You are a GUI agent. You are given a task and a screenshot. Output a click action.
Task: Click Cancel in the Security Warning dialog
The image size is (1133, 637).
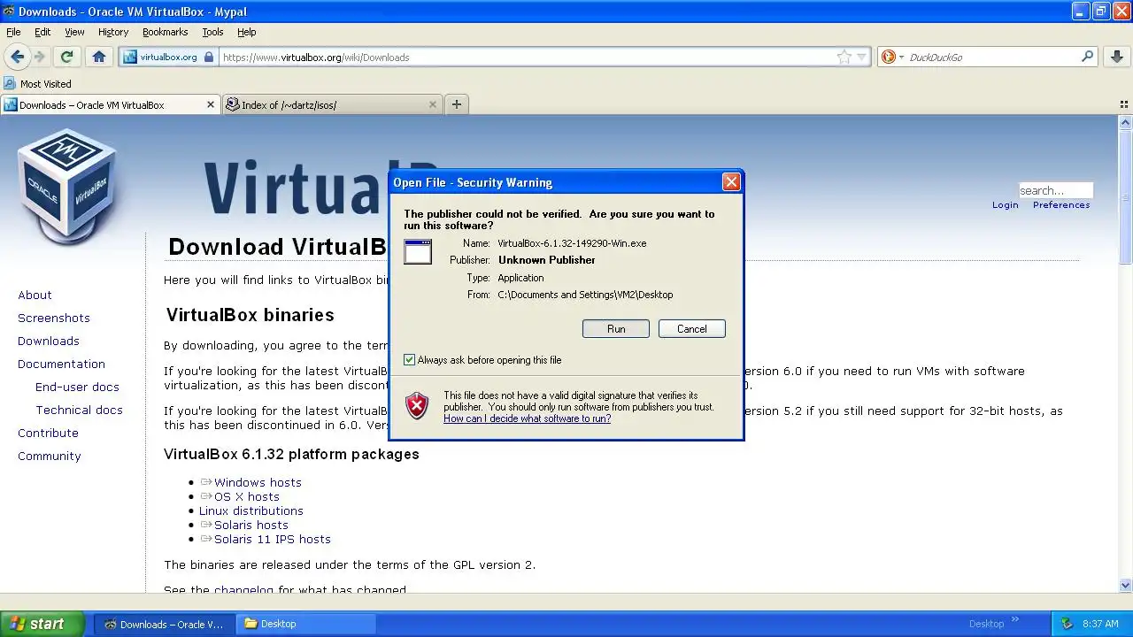692,328
